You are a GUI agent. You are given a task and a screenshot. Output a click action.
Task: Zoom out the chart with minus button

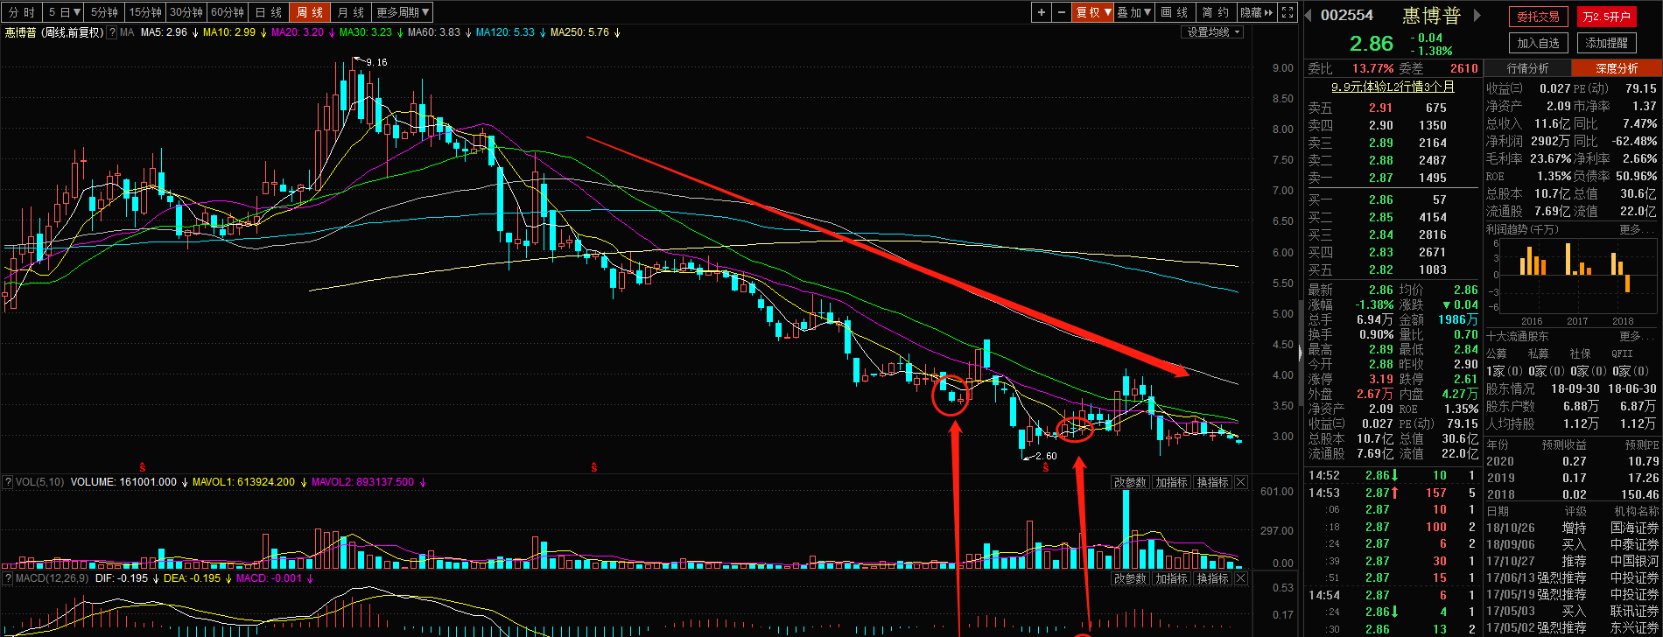point(1062,12)
